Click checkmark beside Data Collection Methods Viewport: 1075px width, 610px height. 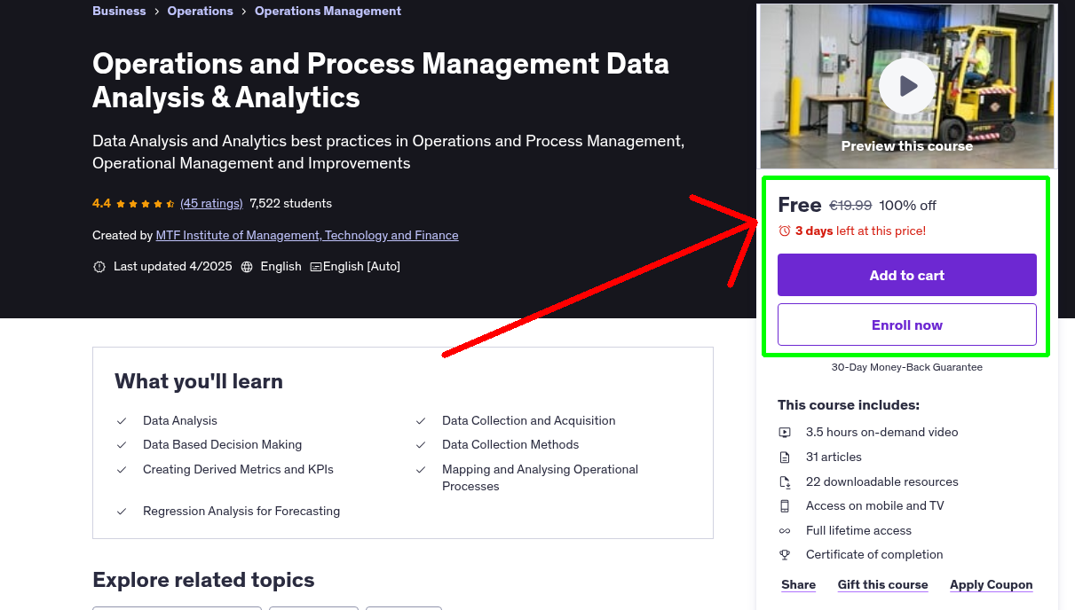click(x=421, y=445)
